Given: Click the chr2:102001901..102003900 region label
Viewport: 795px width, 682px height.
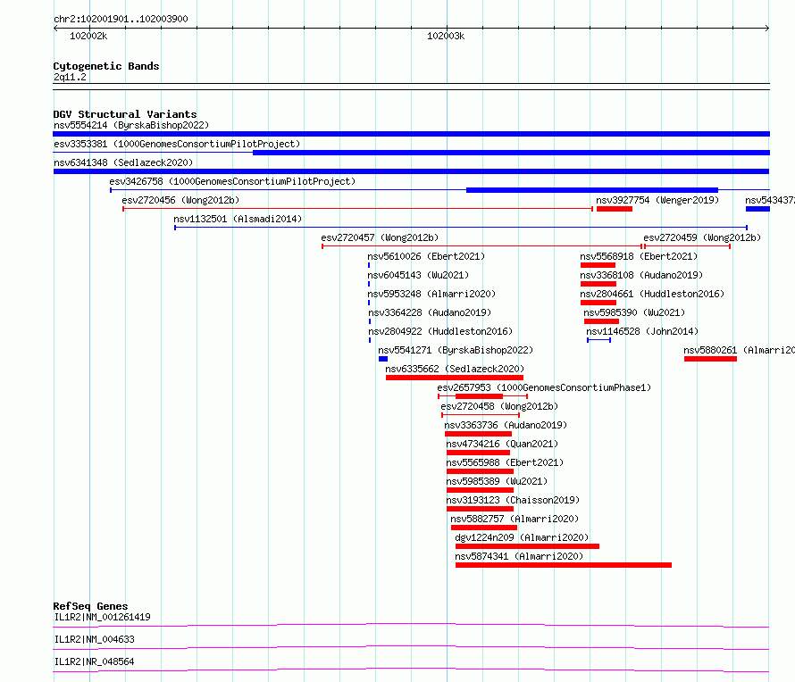Looking at the screenshot, I should click(x=121, y=19).
